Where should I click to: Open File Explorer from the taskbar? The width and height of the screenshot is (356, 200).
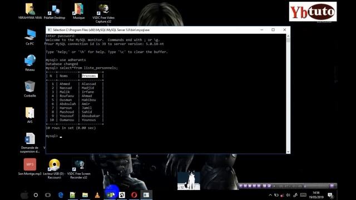(x=85, y=195)
